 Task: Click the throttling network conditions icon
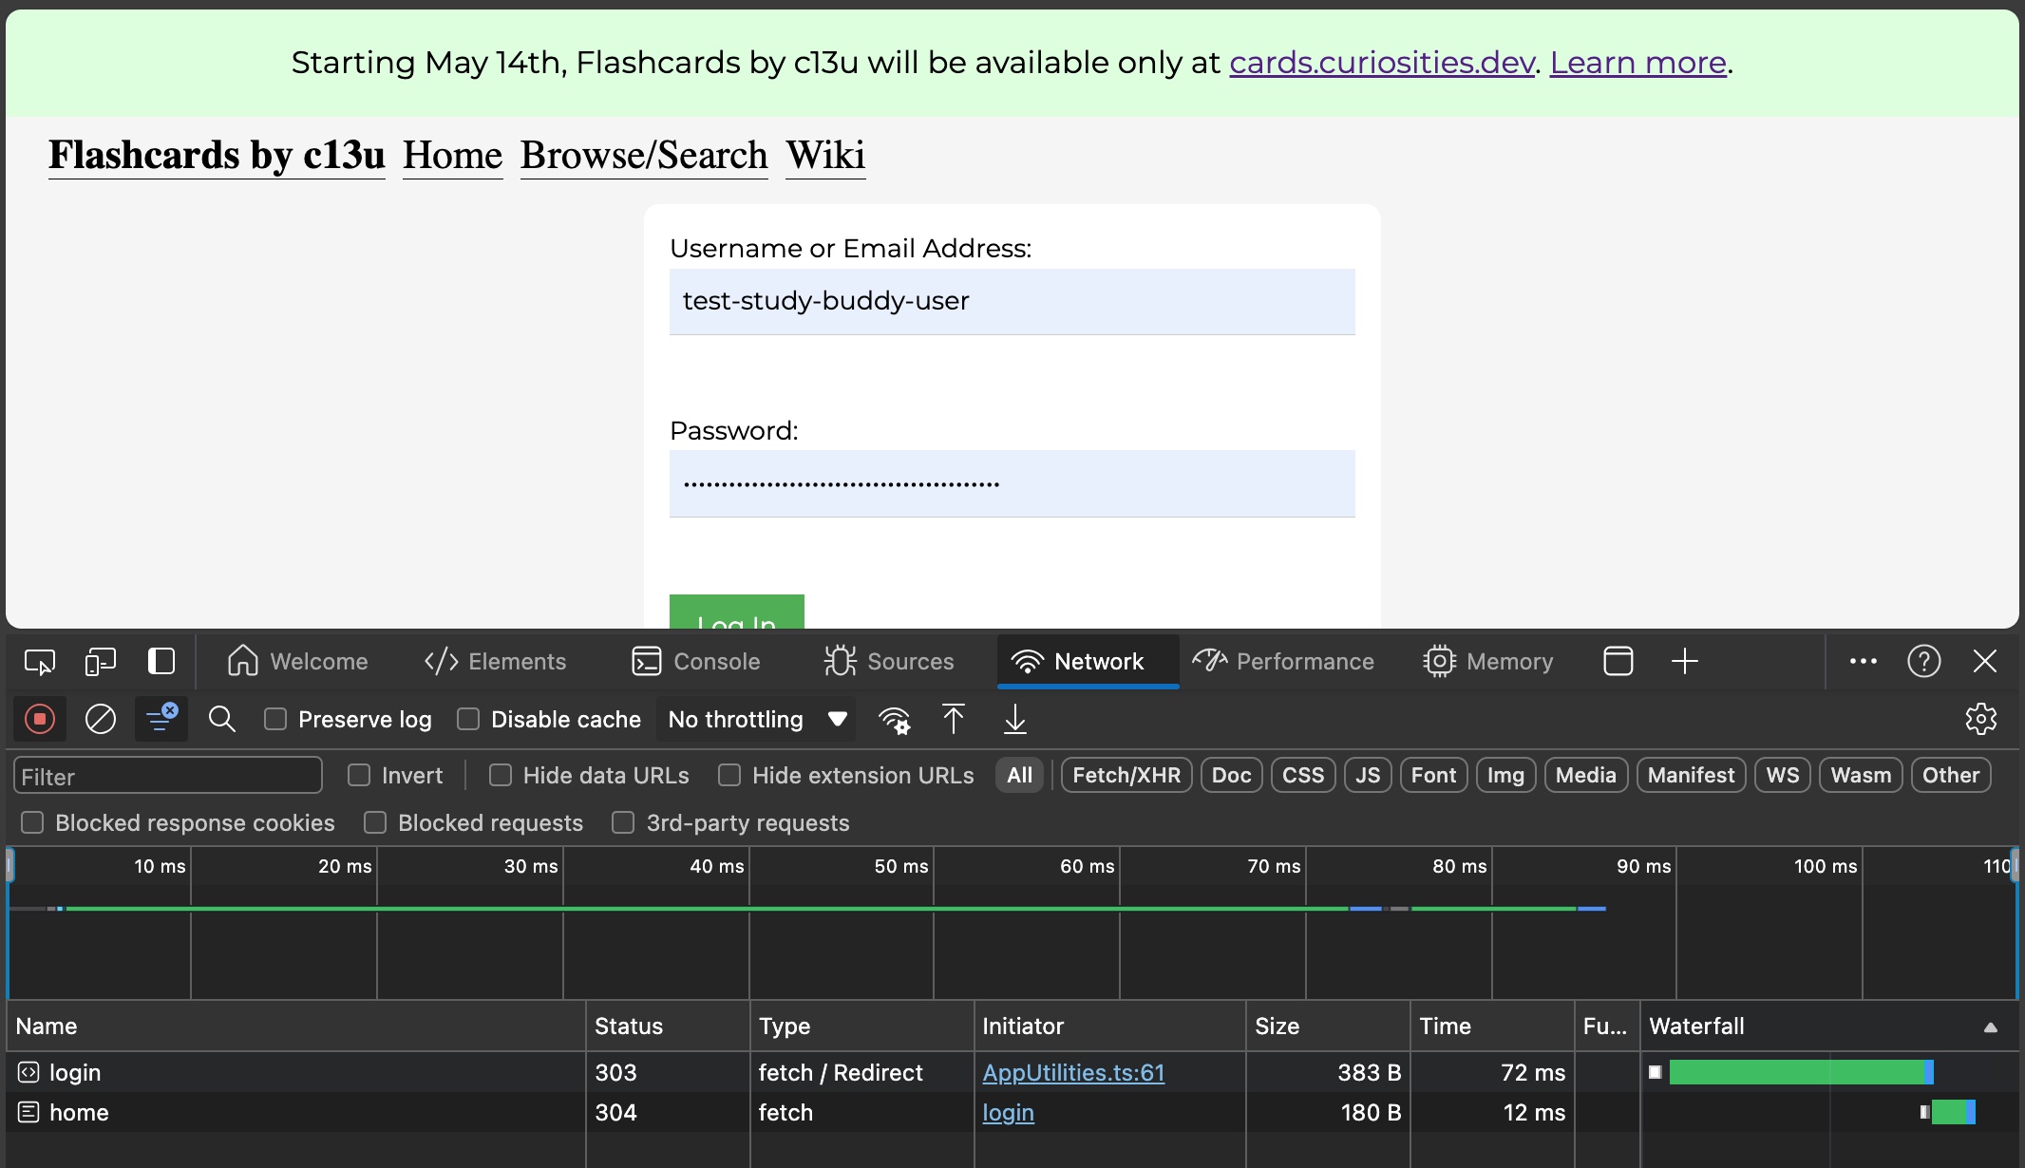tap(895, 719)
